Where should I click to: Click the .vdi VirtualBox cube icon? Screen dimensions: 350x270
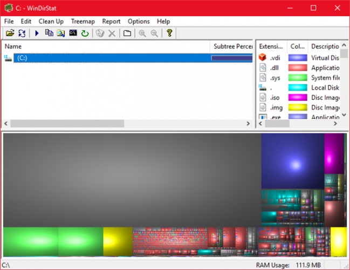point(263,58)
